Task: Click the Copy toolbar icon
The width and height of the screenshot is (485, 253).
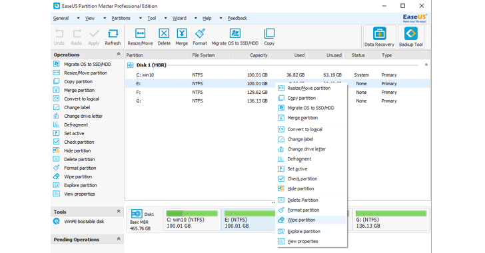Action: point(269,37)
